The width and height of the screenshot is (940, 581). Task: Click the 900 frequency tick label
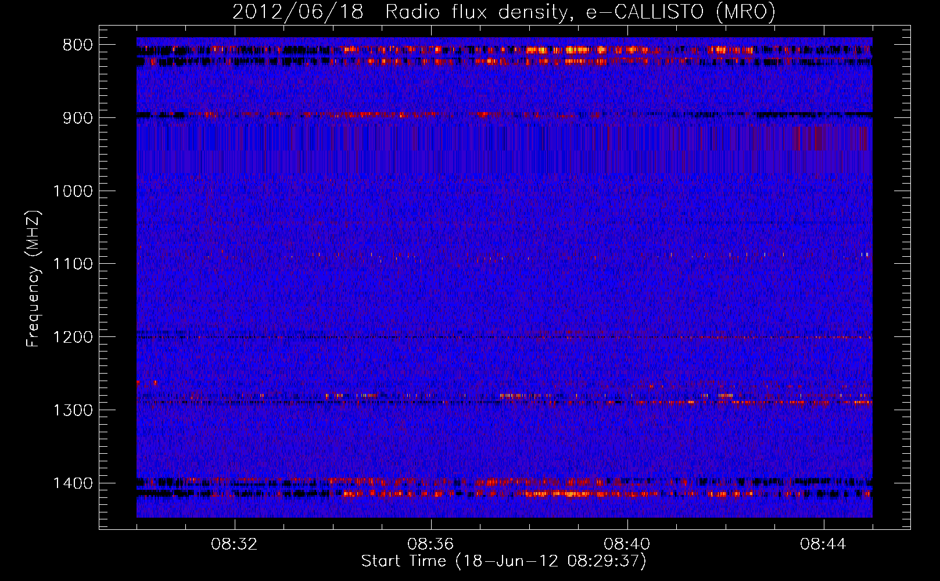[78, 119]
